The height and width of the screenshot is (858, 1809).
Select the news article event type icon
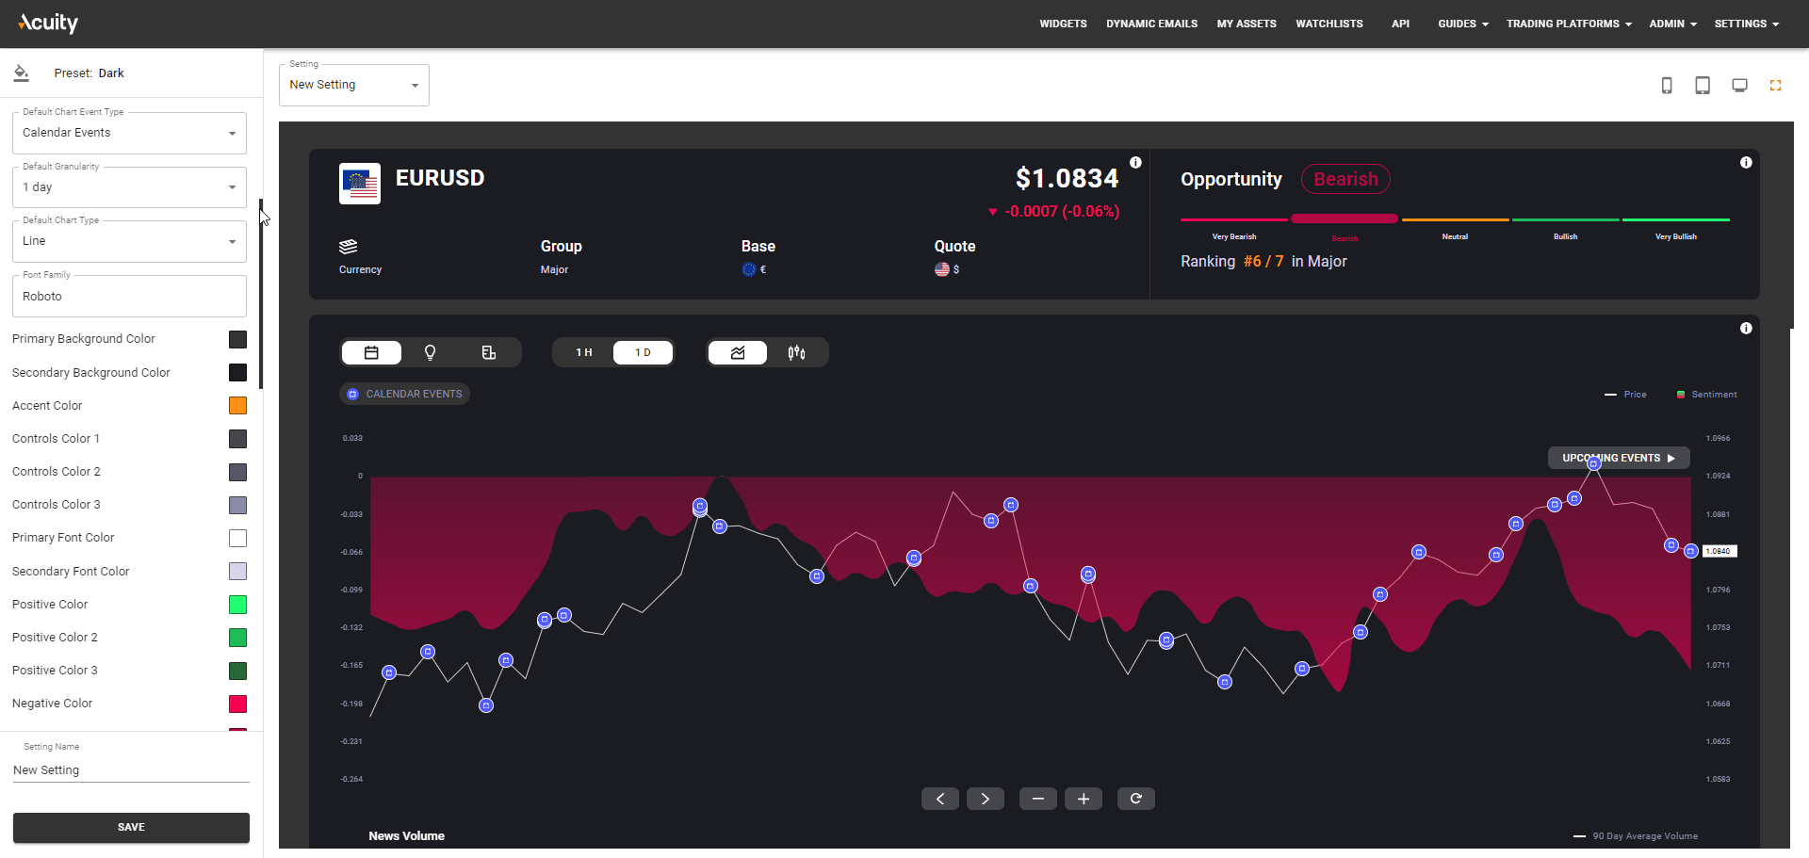click(x=488, y=352)
